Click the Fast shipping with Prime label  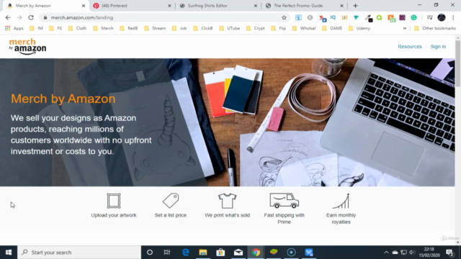point(284,219)
